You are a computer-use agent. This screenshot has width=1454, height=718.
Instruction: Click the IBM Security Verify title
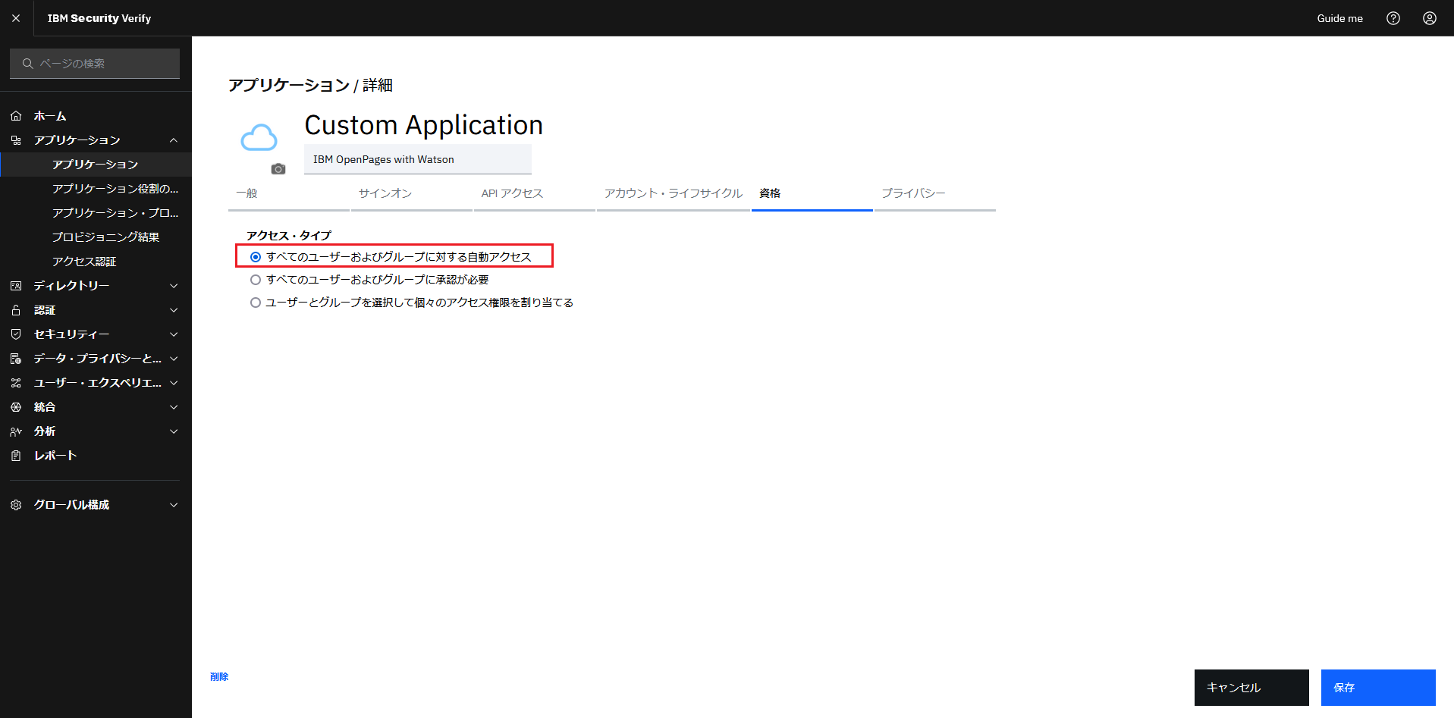pos(99,18)
